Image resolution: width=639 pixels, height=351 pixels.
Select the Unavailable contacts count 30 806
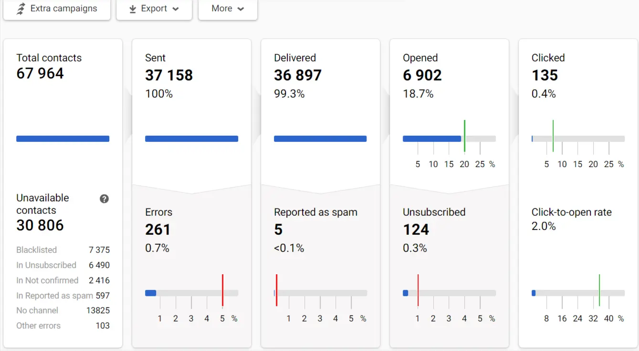click(x=40, y=225)
